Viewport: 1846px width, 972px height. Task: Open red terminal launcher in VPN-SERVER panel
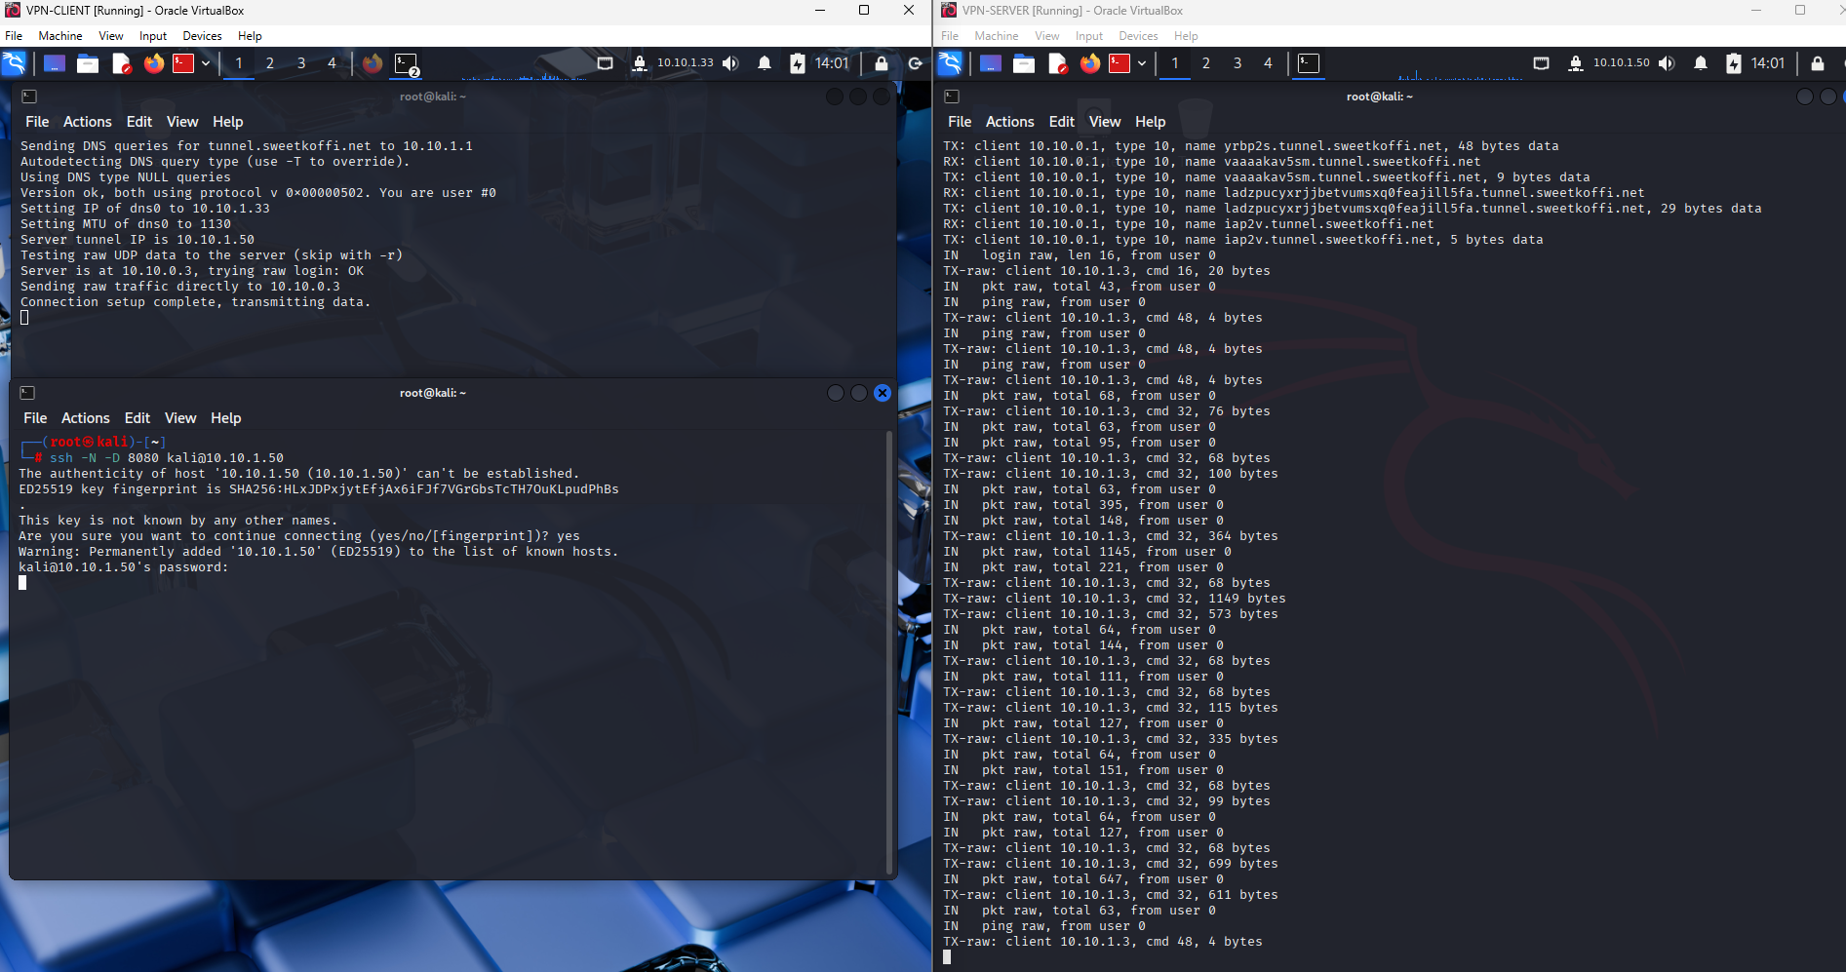(1119, 63)
